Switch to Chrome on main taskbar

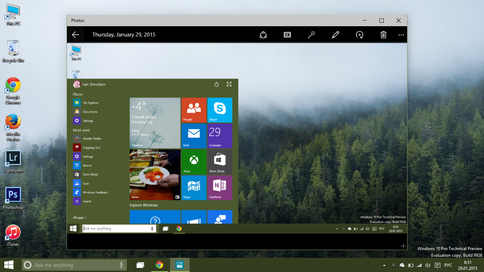coord(159,265)
